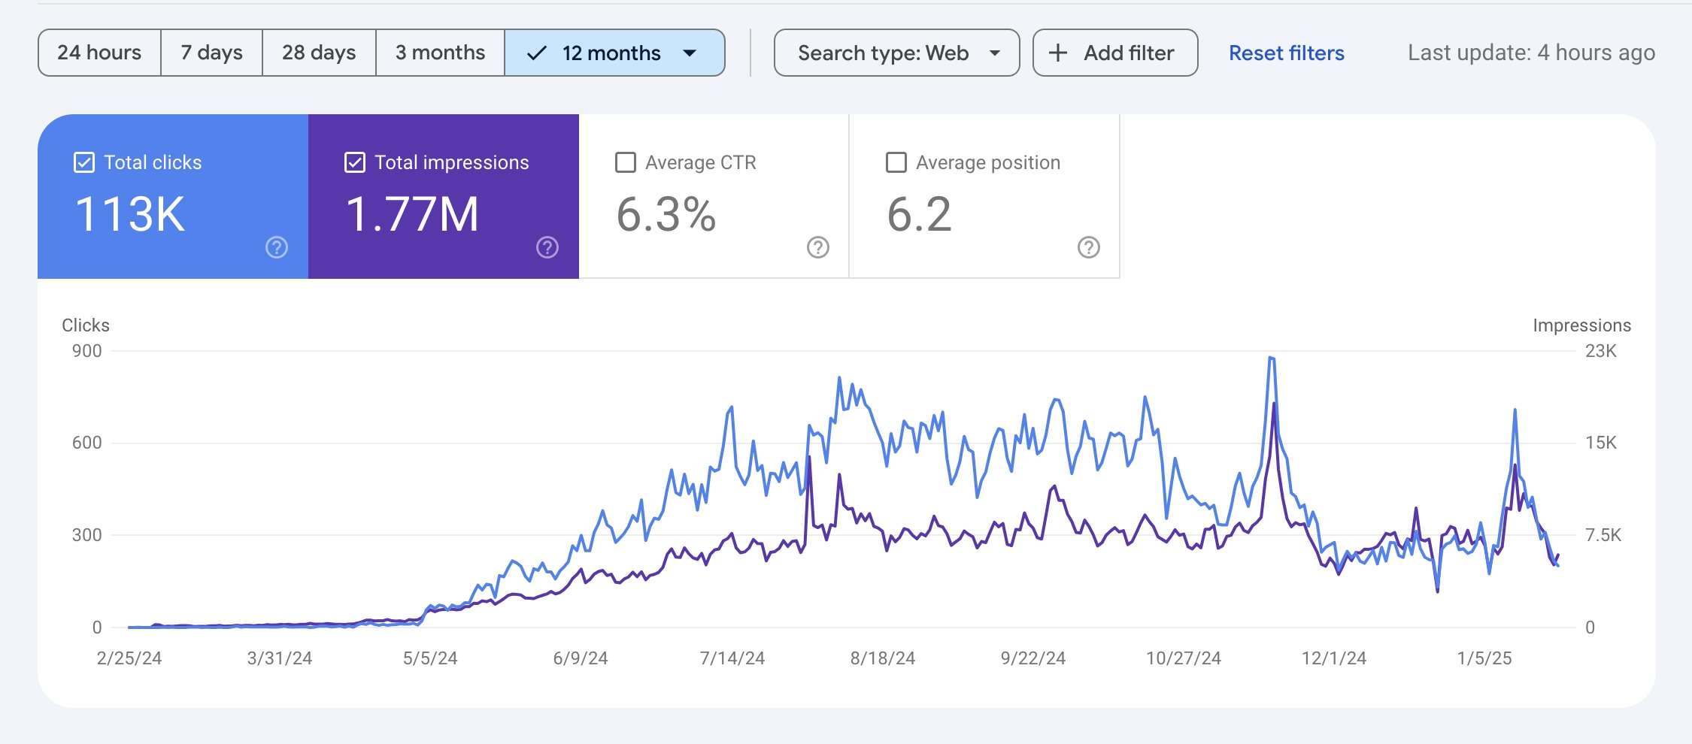
Task: Open the Average position help icon
Action: click(1089, 247)
